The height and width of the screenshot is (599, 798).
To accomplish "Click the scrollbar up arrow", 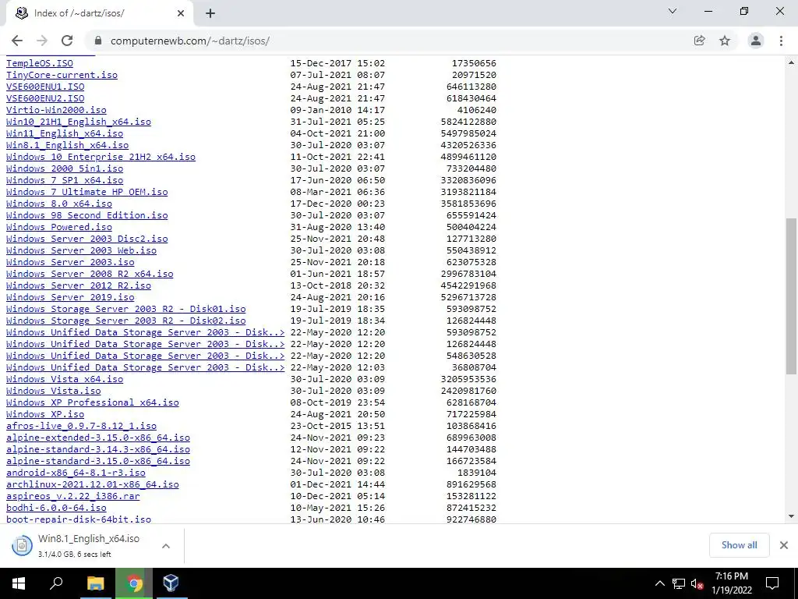I will 791,62.
